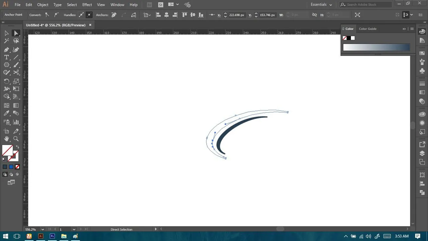Screen dimensions: 428x241
Task: Select the Slice tool
Action: [16, 131]
